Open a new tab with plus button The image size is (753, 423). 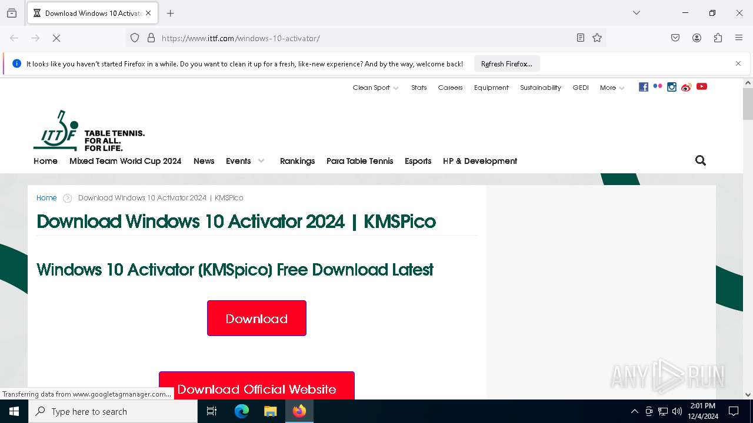[171, 13]
